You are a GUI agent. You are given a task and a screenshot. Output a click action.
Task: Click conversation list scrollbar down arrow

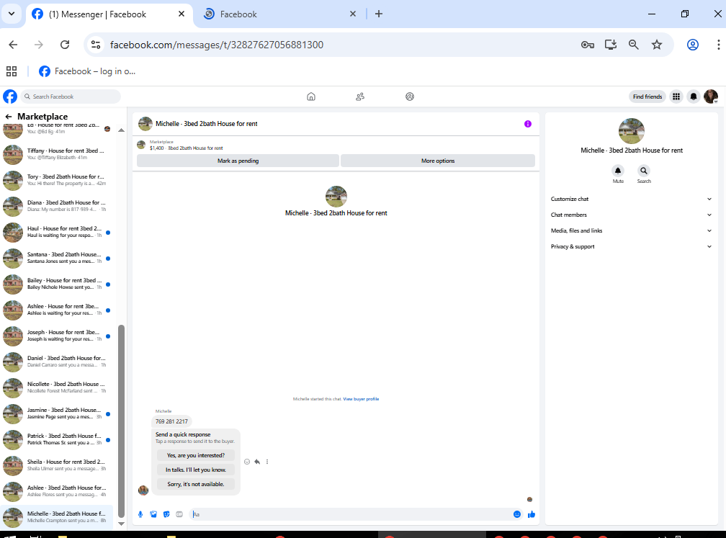click(121, 524)
